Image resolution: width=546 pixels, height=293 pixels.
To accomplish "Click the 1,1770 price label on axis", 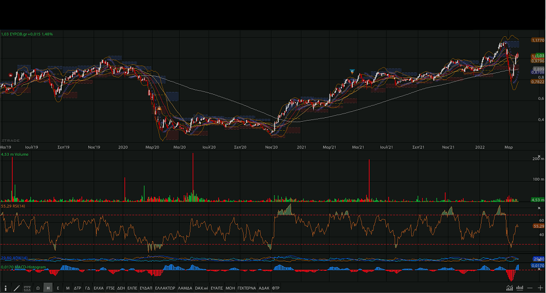I will pyautogui.click(x=537, y=41).
